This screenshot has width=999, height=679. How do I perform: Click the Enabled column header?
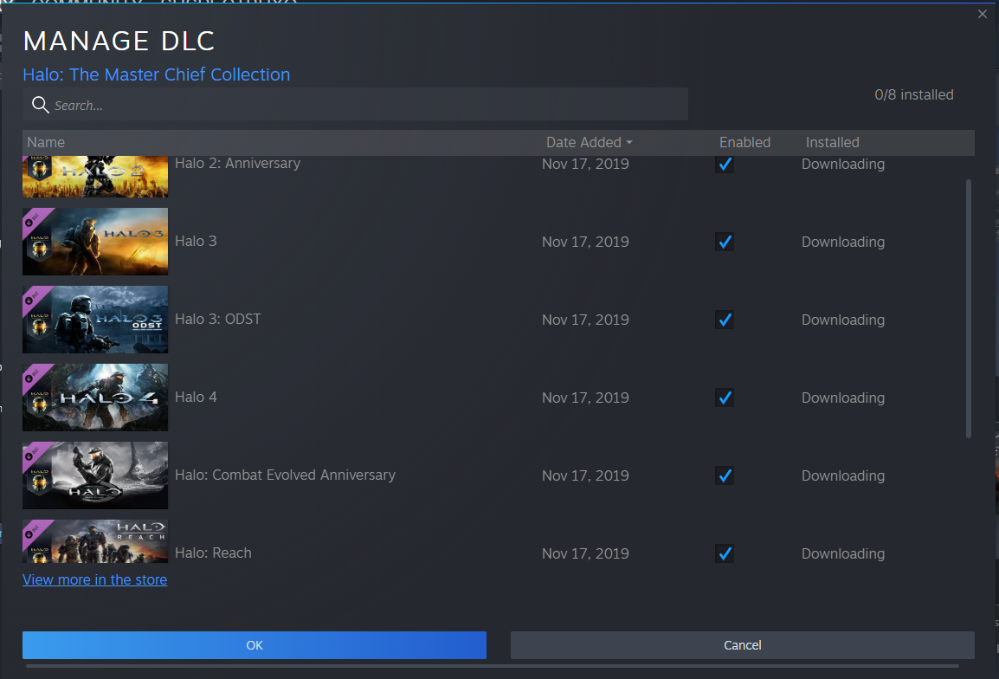[744, 142]
